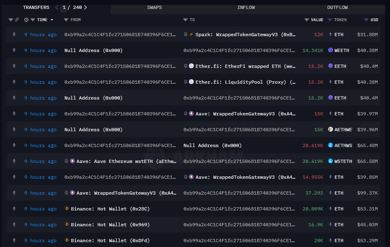The image size is (390, 247).
Task: Open the FROM column filter
Action: [x=66, y=19]
